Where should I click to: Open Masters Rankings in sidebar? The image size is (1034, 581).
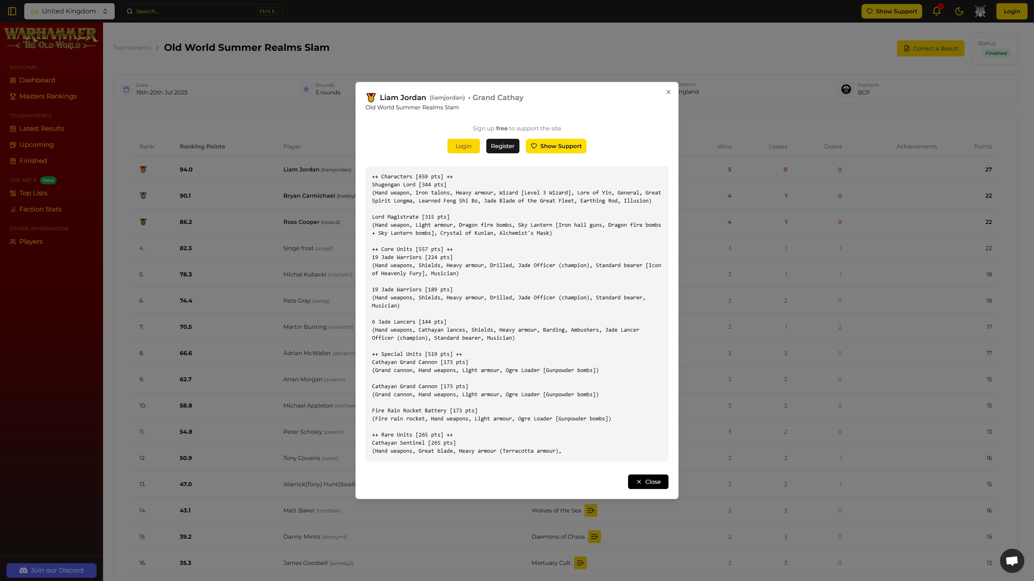click(48, 96)
